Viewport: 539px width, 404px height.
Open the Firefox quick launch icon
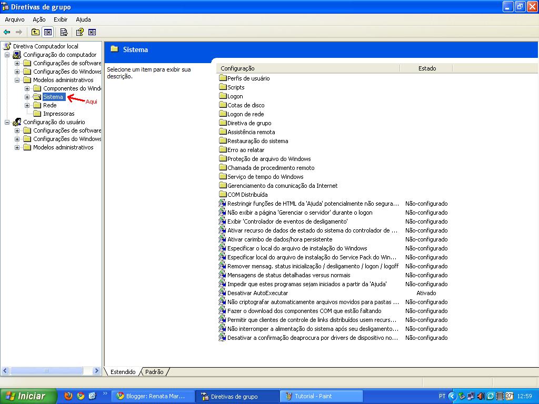(x=69, y=396)
